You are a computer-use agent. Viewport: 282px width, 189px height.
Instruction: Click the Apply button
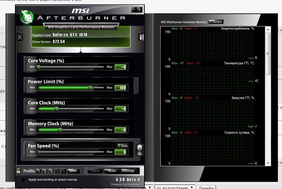95,171
